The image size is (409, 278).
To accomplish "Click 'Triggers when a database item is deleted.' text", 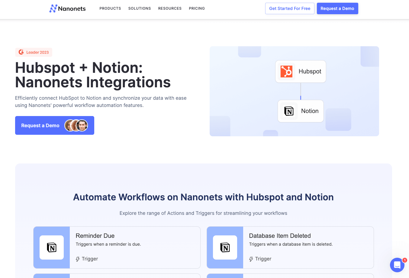I will 291,244.
